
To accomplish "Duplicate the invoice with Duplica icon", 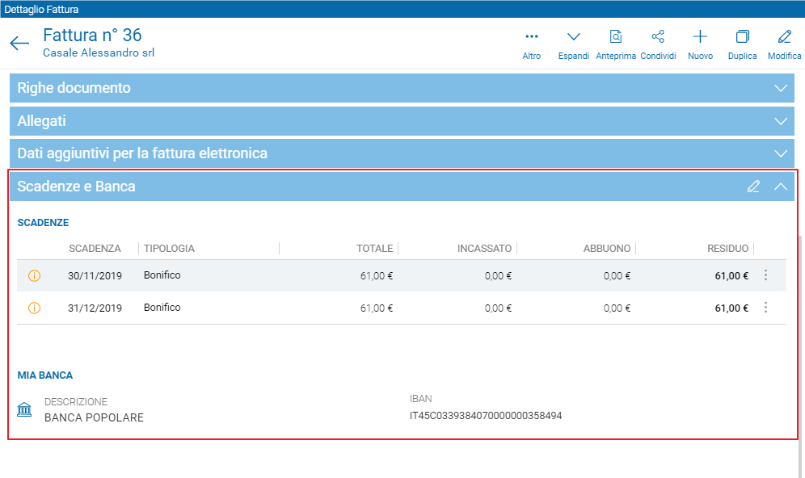I will point(743,36).
